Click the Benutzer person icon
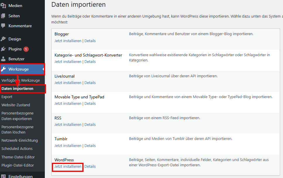 [x=3, y=59]
